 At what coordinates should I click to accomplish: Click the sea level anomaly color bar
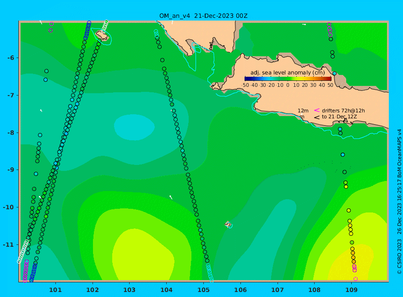coord(288,79)
